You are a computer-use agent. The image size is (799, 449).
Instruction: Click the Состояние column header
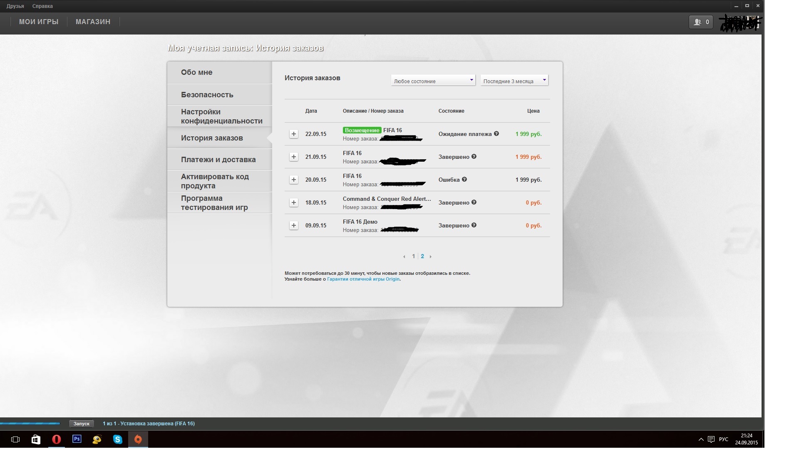[451, 111]
